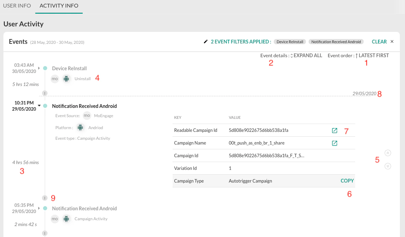The image size is (405, 237).
Task: Click MoEngage event source 'mo' badge
Action: tap(87, 116)
